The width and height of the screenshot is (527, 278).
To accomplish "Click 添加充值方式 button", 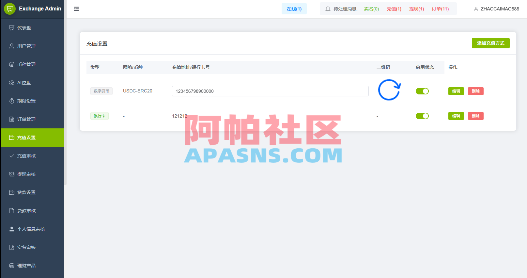I will pos(490,43).
